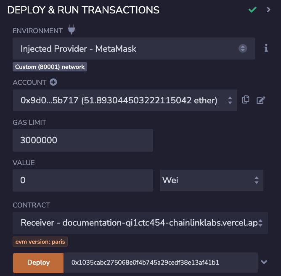Click the green checkmark status icon

pos(252,10)
